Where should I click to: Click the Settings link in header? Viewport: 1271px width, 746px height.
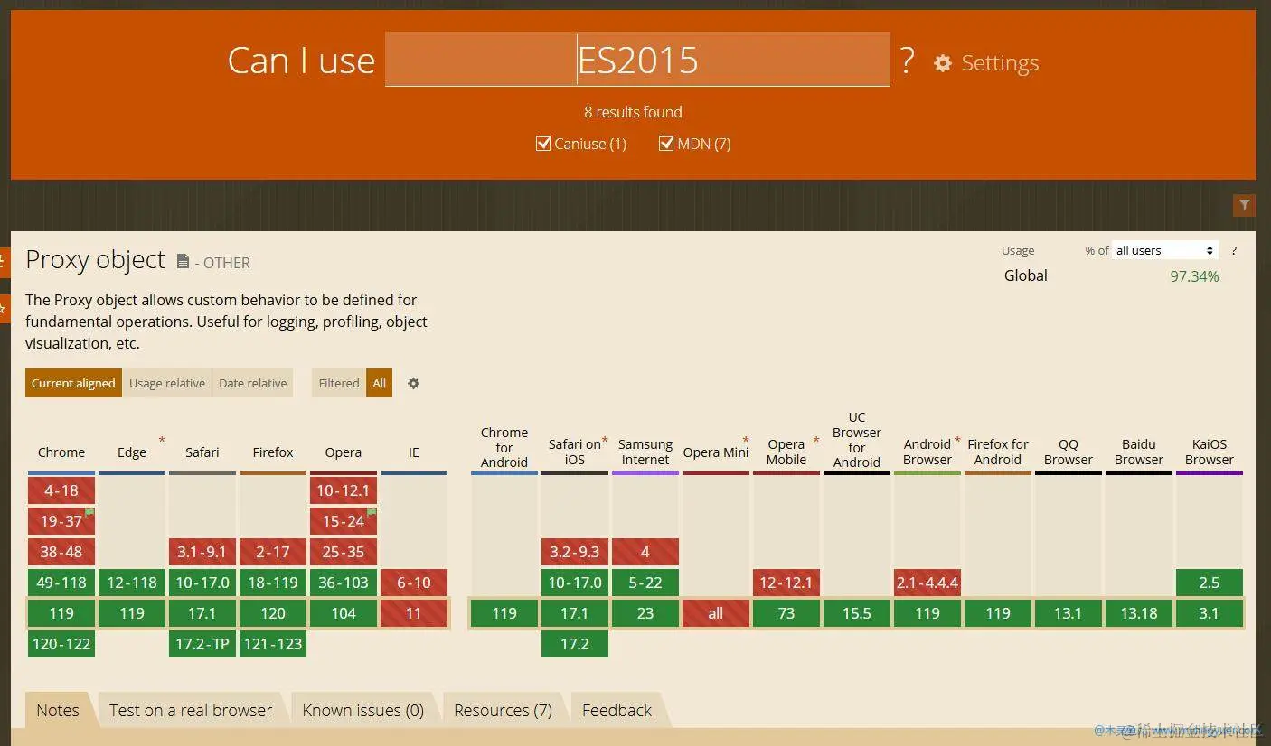point(1000,63)
